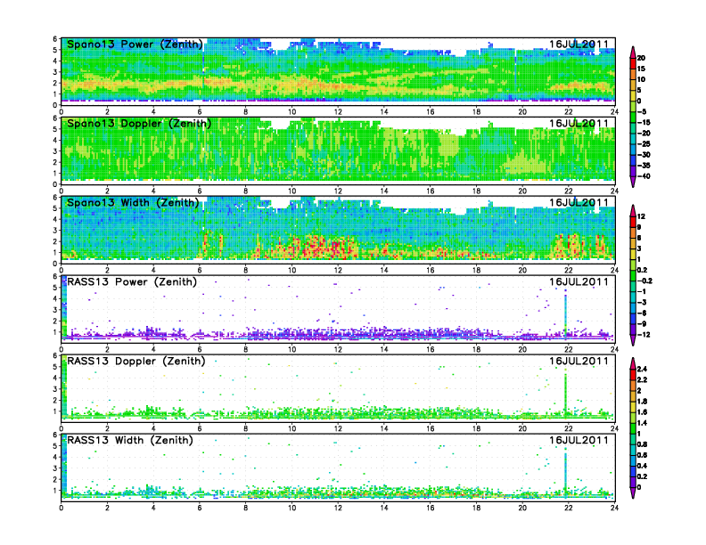Click the pink top arrow of bottom colorbar

click(633, 363)
